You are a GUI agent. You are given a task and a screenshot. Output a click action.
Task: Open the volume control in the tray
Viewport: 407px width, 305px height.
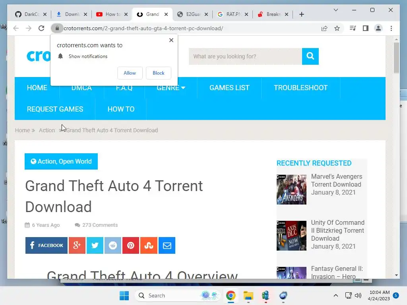tap(358, 295)
